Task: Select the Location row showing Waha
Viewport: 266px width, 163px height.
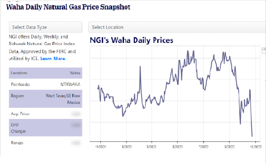Action: pos(45,73)
